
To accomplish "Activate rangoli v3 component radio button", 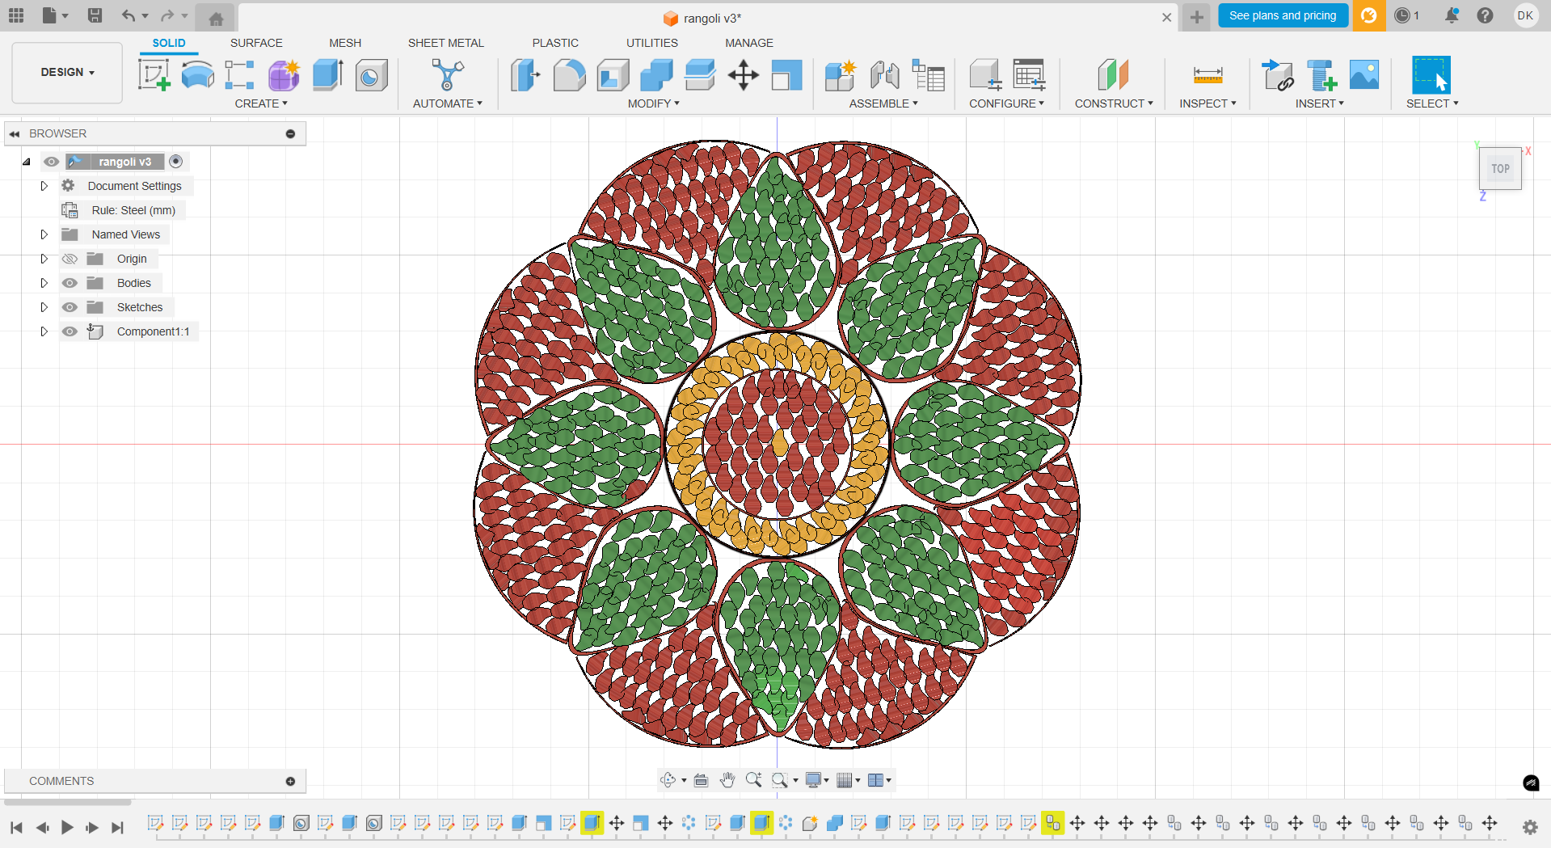I will [175, 162].
